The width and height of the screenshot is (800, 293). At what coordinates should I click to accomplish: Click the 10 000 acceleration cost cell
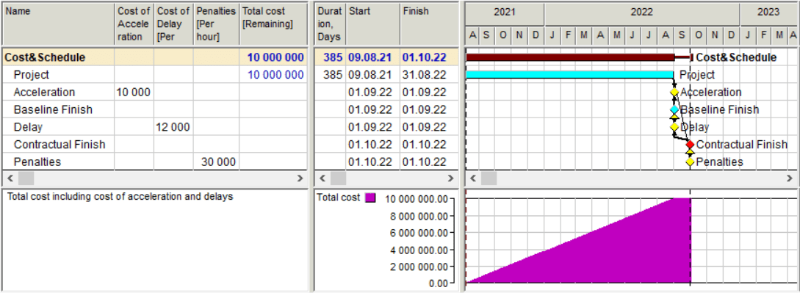134,93
